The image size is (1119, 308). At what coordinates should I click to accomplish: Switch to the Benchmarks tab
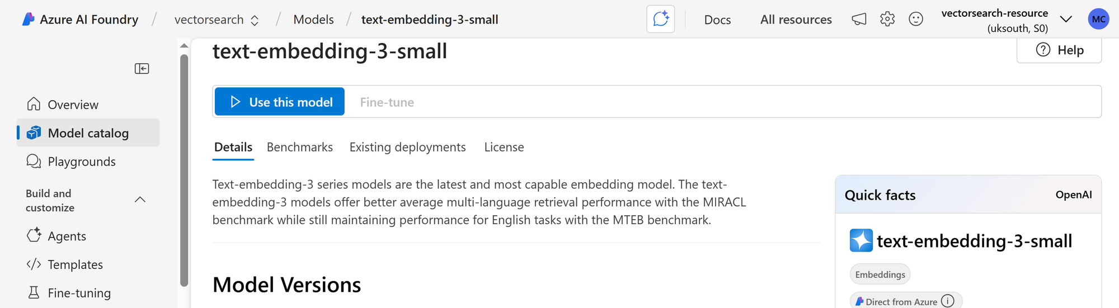click(299, 147)
